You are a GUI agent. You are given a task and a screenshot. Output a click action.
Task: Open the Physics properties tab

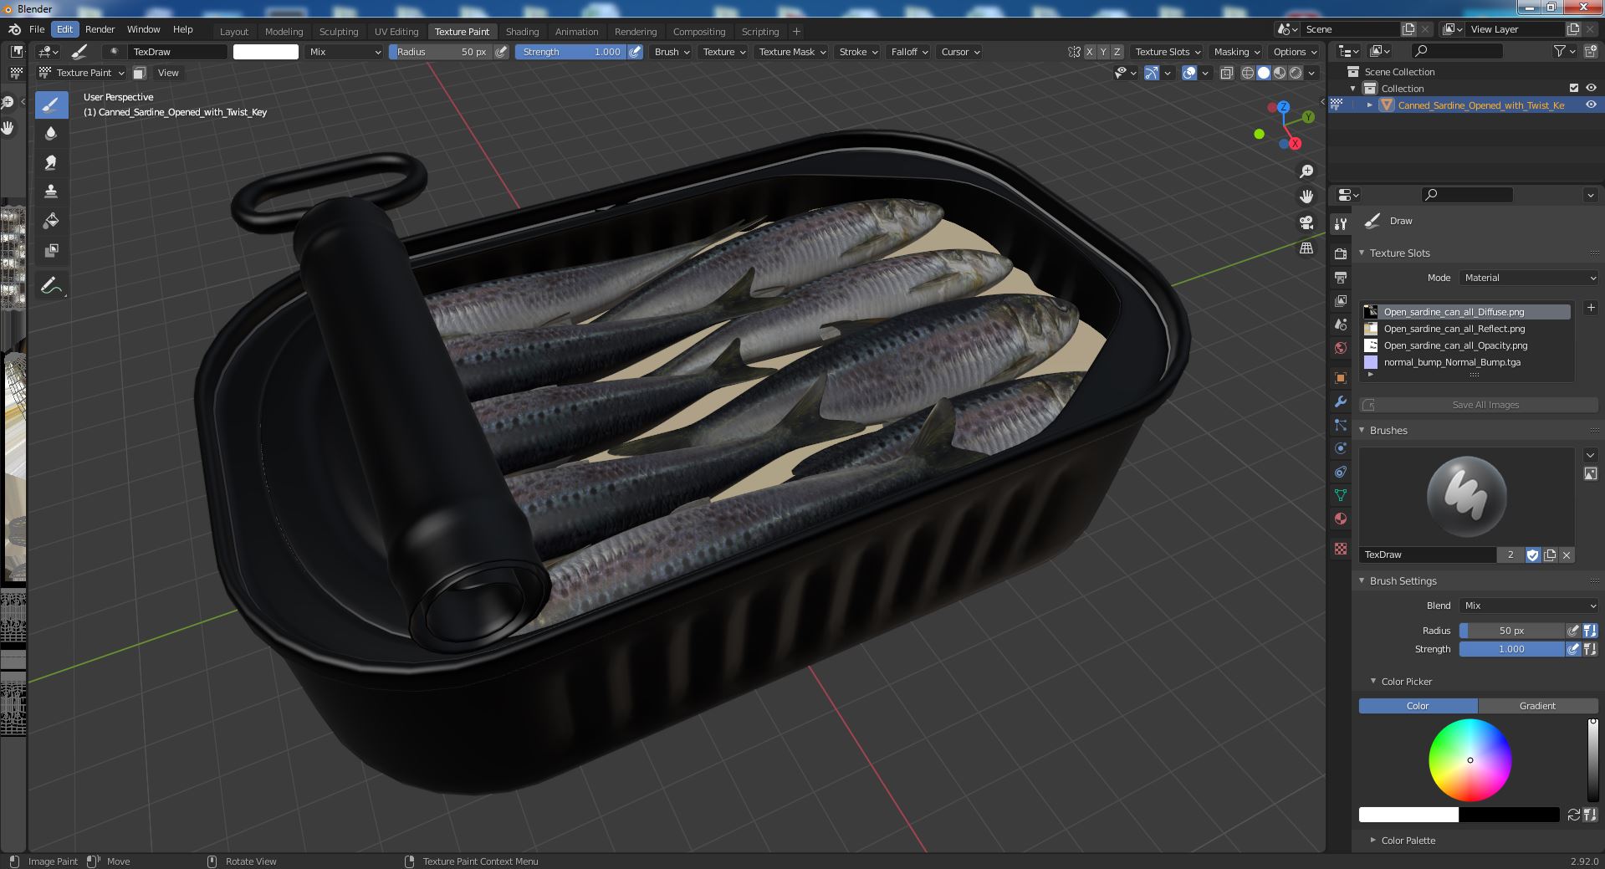(1341, 448)
